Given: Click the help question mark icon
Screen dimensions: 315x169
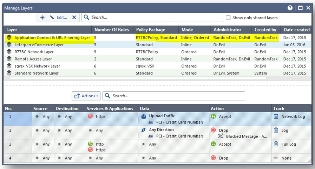Looking at the screenshot, I should pos(290,8).
